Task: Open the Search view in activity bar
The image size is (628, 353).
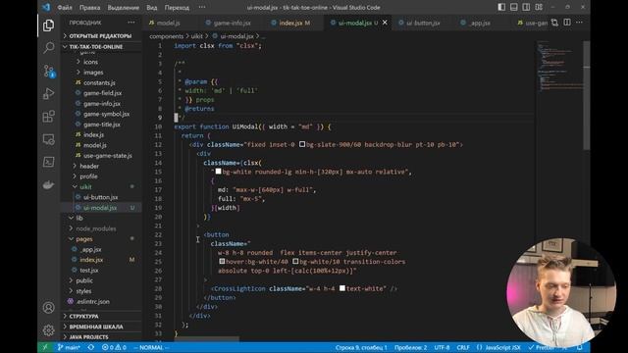Action: click(x=48, y=48)
